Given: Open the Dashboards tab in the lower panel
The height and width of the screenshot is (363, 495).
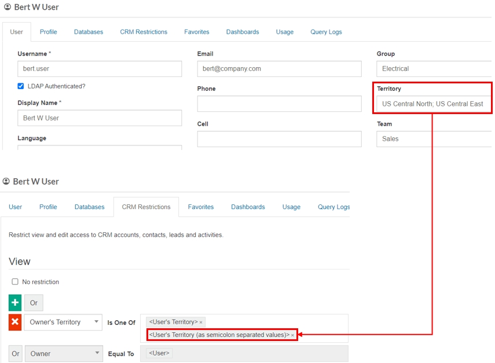Looking at the screenshot, I should (248, 207).
